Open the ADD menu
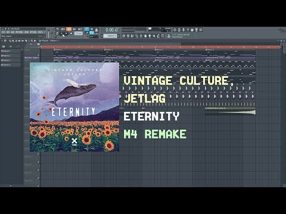This screenshot has height=214, width=286. point(13,32)
